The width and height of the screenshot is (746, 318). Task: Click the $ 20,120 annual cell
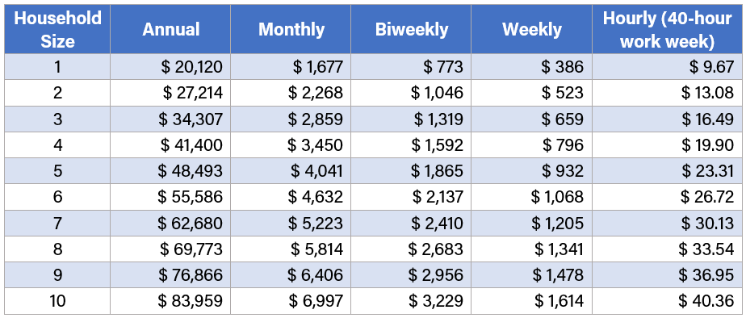pyautogui.click(x=170, y=66)
